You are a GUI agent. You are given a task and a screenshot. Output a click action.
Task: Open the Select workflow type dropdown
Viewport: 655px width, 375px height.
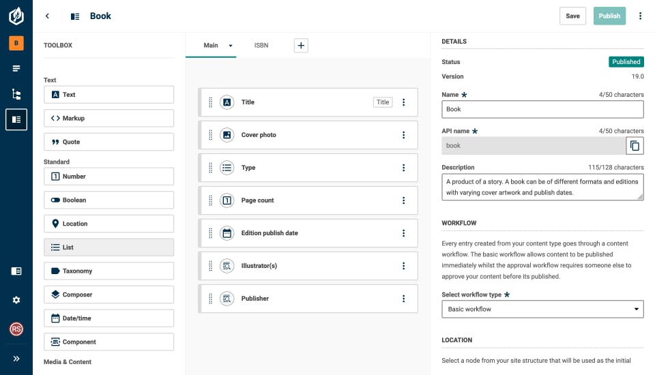[542, 310]
